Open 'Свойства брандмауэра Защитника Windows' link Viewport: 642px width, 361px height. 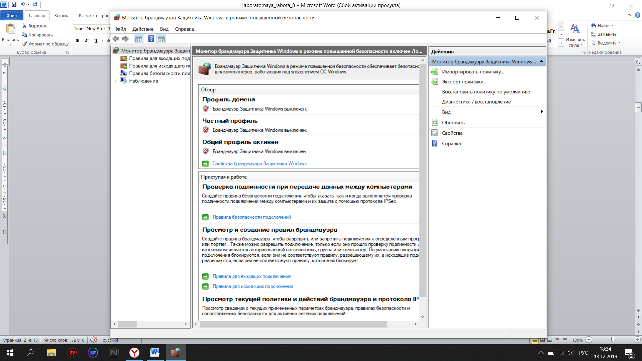(x=259, y=163)
